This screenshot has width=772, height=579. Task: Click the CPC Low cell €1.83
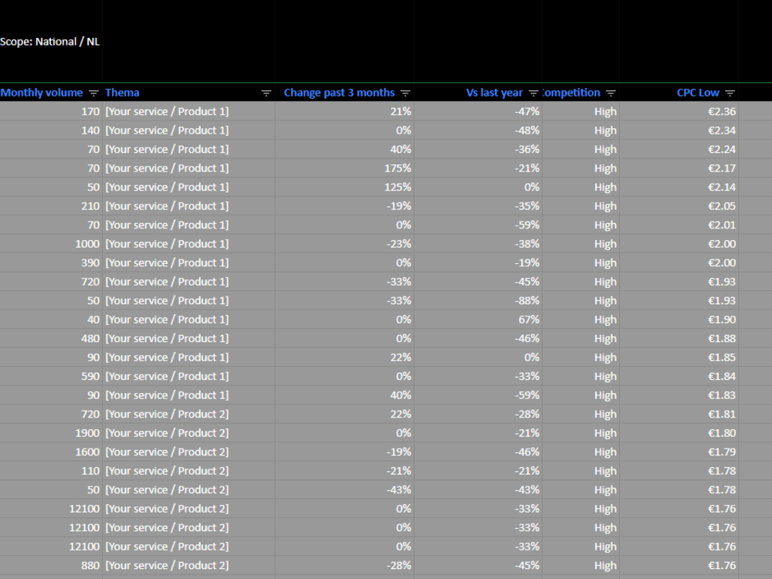click(679, 395)
